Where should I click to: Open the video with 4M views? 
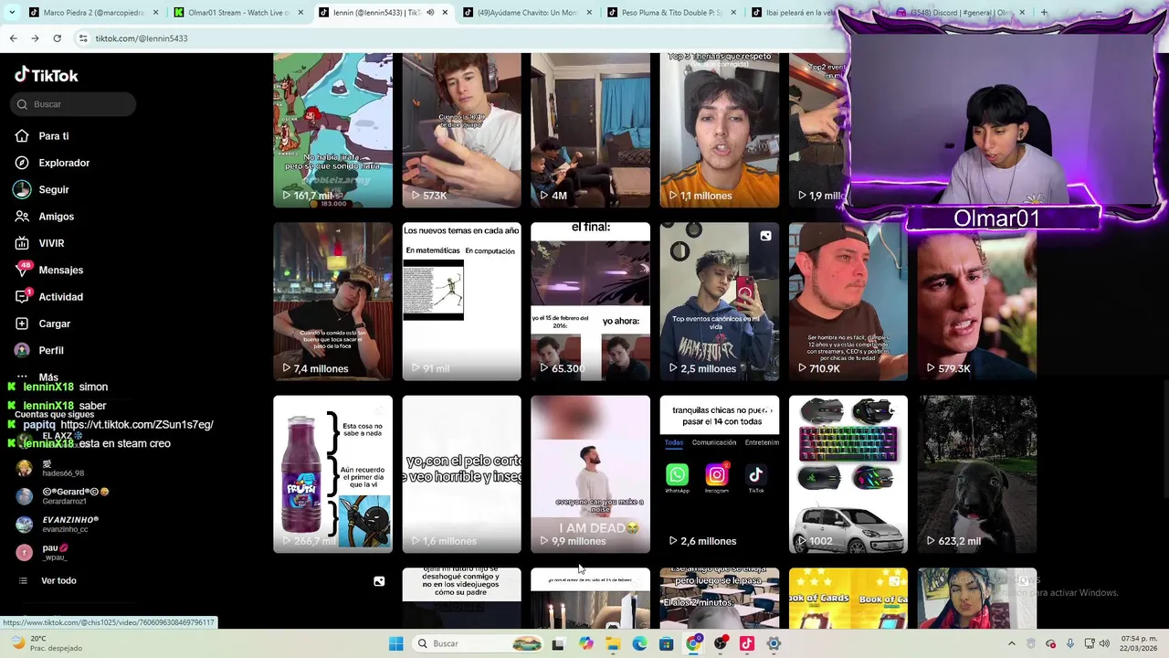click(591, 130)
